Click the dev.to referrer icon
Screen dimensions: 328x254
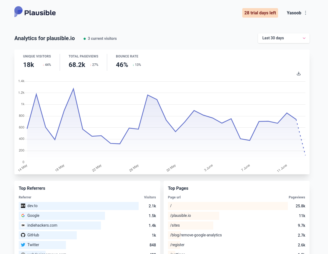tap(23, 206)
